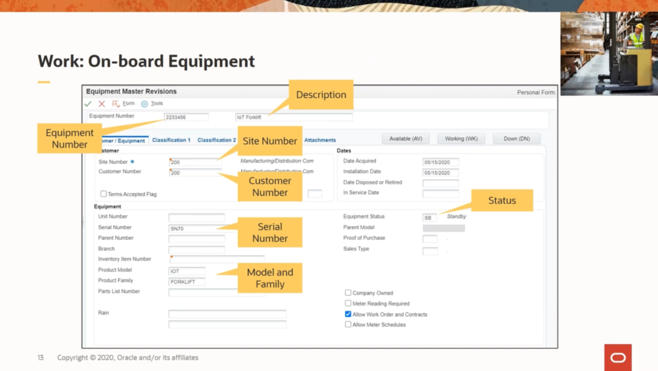Click the green checkmark OK icon
Viewport: 658px width, 371px height.
pos(89,104)
